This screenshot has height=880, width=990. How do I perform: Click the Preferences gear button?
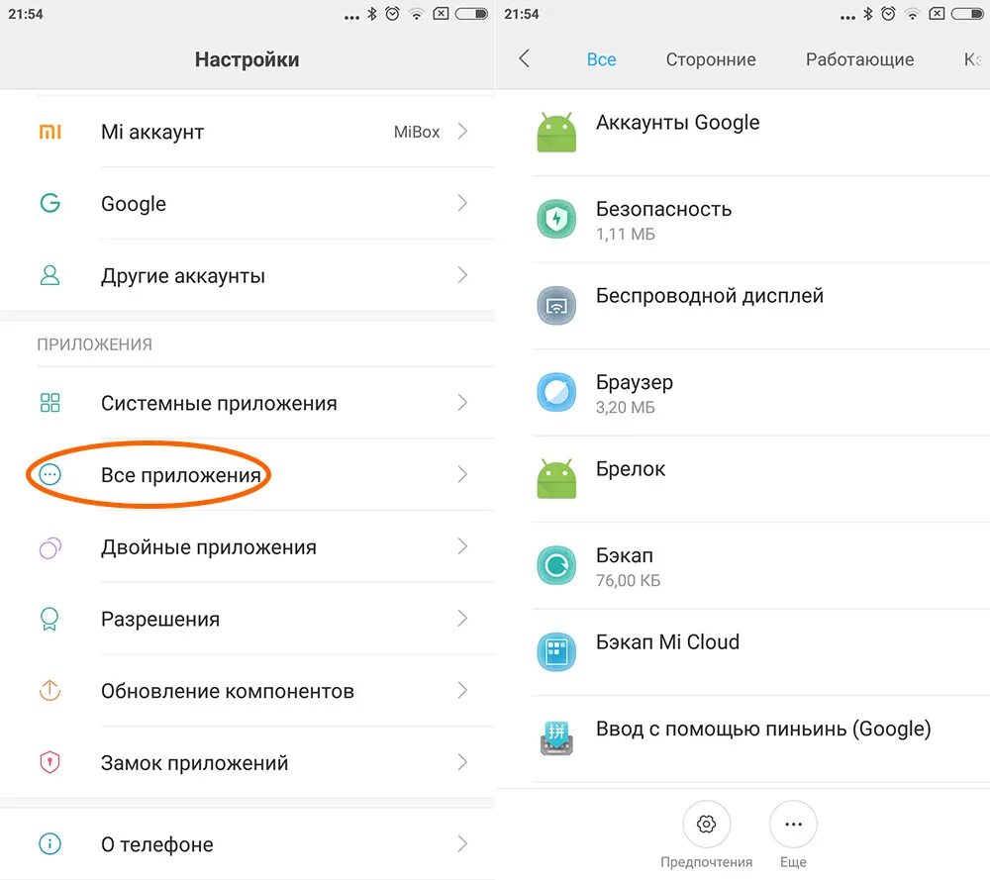coord(706,824)
